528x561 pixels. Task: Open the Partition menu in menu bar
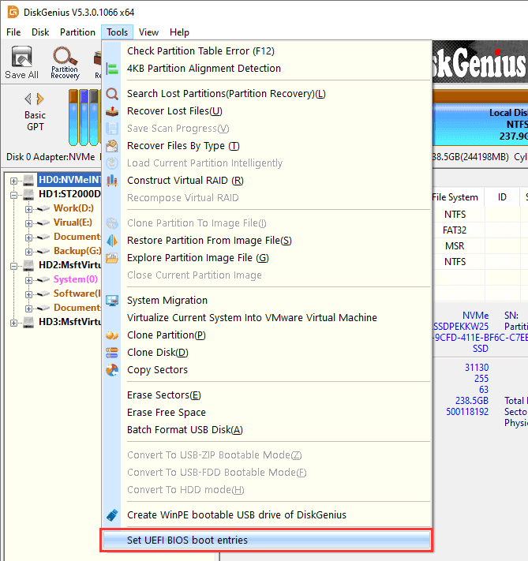coord(77,32)
